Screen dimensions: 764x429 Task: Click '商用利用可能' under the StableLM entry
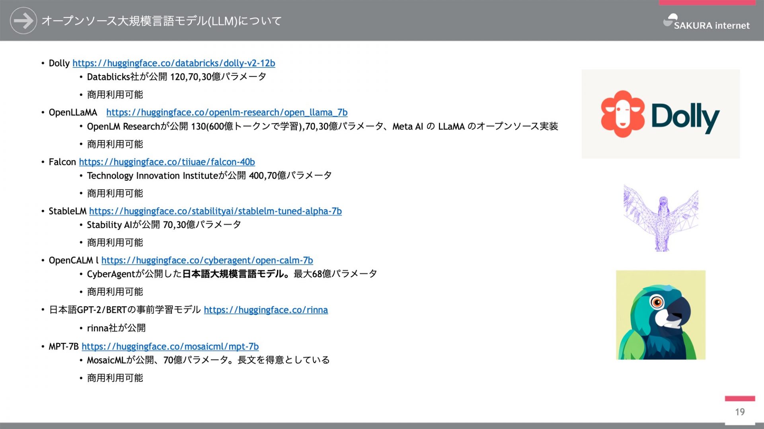[115, 243]
